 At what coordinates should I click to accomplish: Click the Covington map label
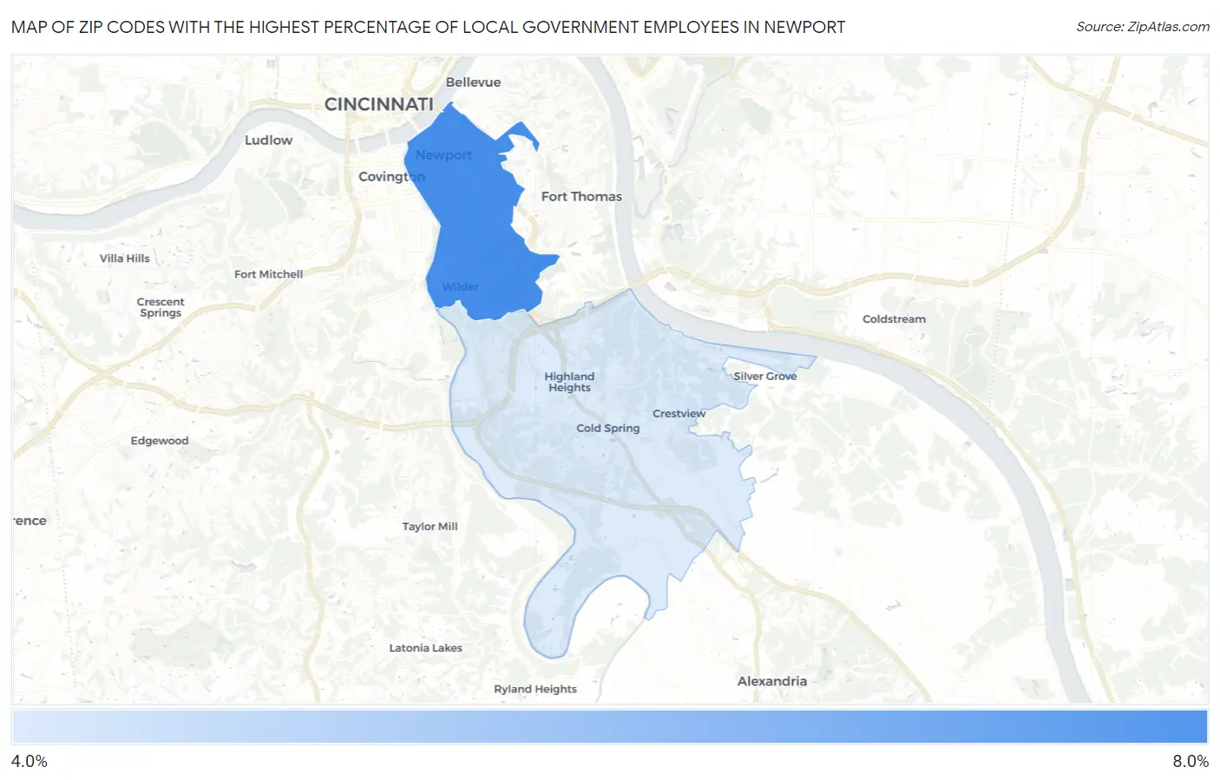click(x=391, y=176)
